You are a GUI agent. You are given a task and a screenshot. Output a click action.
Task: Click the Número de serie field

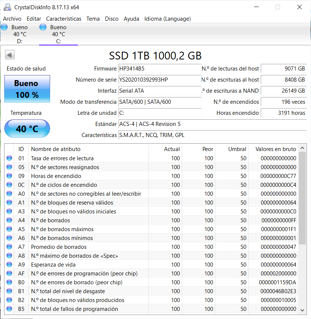pos(160,80)
